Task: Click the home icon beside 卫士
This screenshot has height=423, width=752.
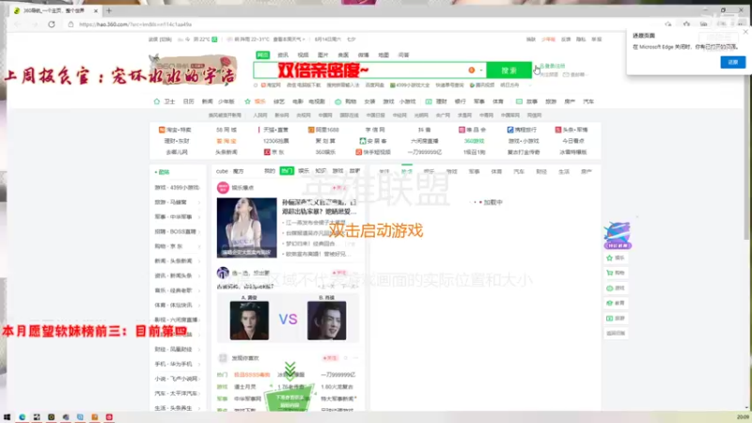Action: [157, 102]
